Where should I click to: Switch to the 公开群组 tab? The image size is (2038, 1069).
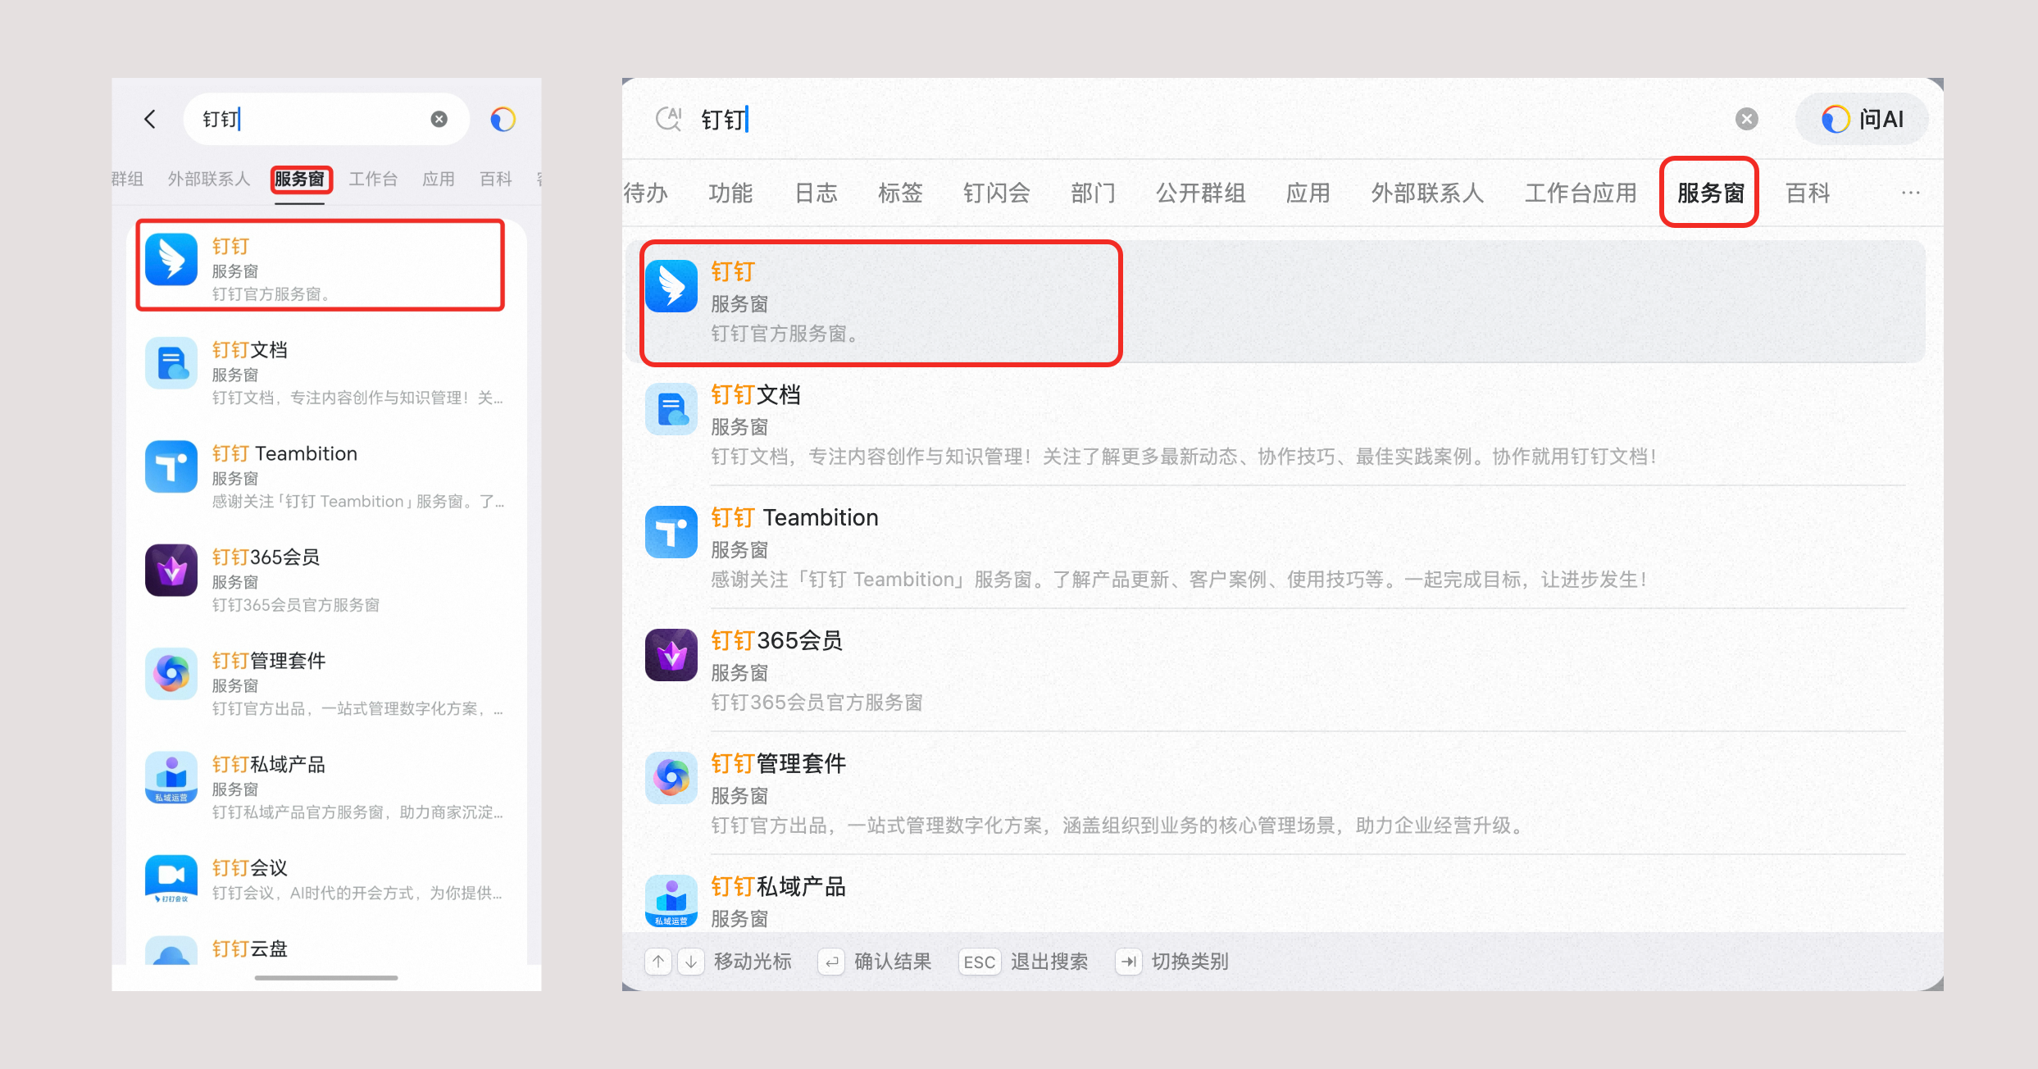click(1200, 193)
